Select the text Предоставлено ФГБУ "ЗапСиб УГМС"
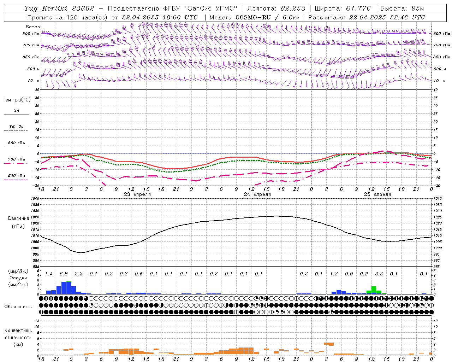The height and width of the screenshot is (362, 452). click(x=172, y=8)
